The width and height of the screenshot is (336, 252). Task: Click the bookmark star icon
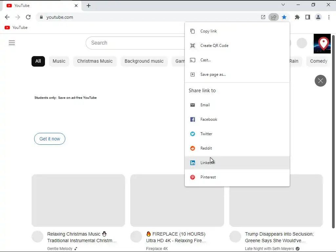tap(284, 17)
